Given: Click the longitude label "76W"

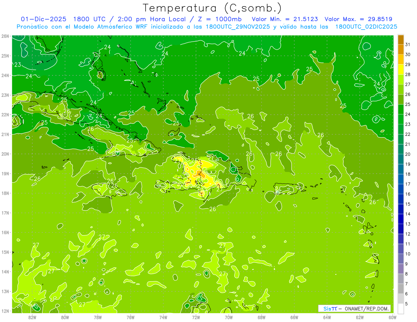Looking at the screenshot, I should (131, 317).
